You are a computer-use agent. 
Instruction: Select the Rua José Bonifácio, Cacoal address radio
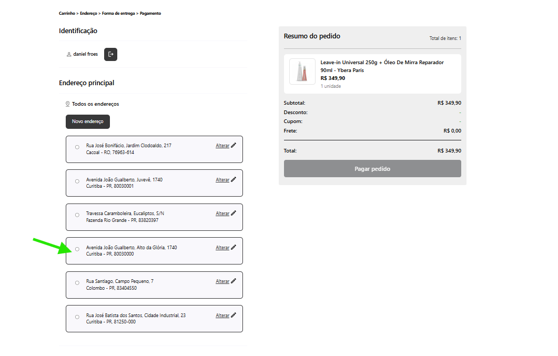pyautogui.click(x=77, y=147)
